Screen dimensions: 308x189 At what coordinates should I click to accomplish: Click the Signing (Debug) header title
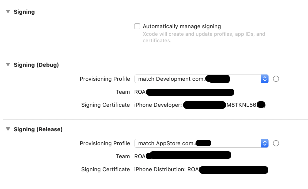point(36,65)
